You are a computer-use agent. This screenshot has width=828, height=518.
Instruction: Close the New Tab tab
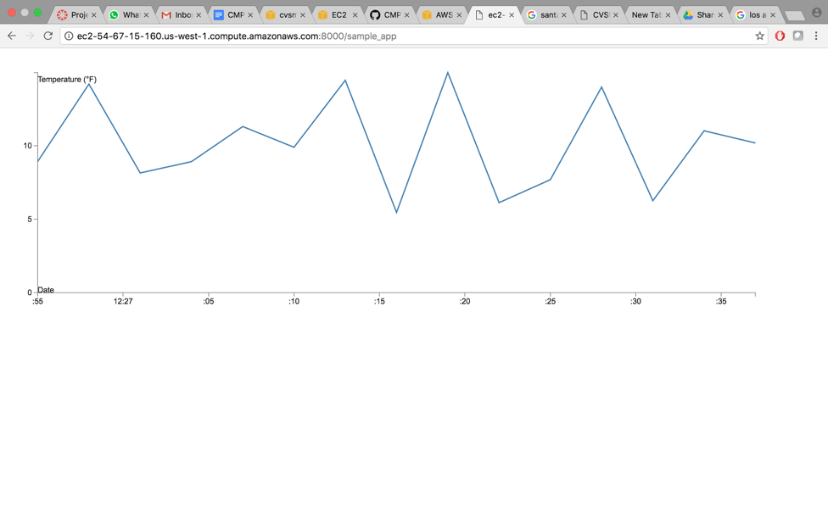pos(668,15)
